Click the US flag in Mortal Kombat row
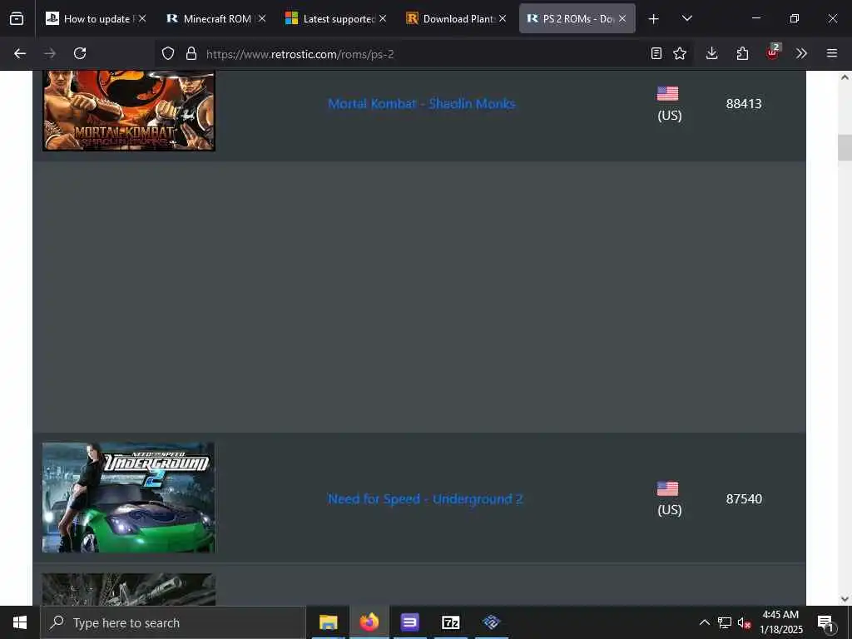Image resolution: width=852 pixels, height=639 pixels. (668, 93)
